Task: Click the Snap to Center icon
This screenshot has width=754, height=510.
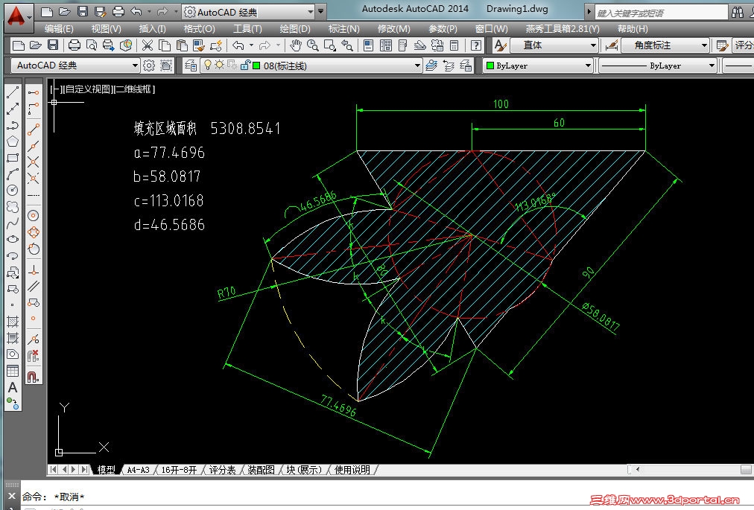Action: (x=34, y=215)
